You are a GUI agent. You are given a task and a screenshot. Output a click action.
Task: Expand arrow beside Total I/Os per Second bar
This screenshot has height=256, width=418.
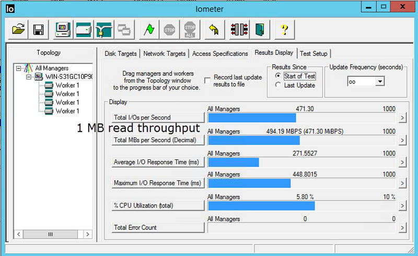coord(402,118)
